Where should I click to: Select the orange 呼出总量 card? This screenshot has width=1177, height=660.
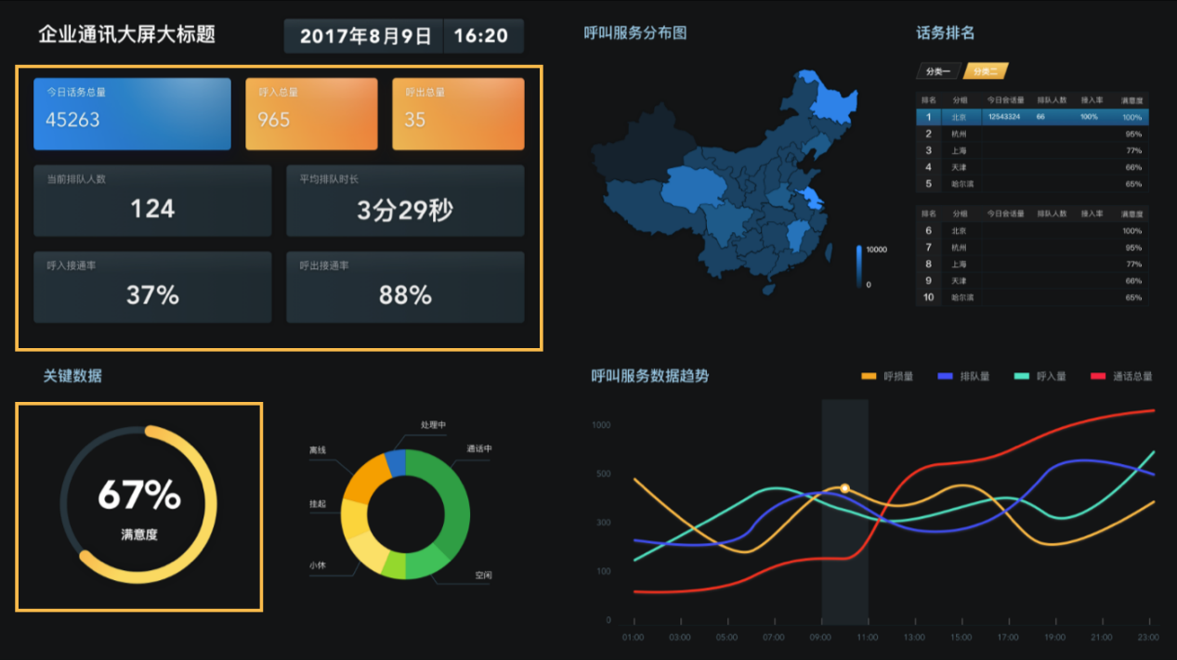pyautogui.click(x=458, y=114)
